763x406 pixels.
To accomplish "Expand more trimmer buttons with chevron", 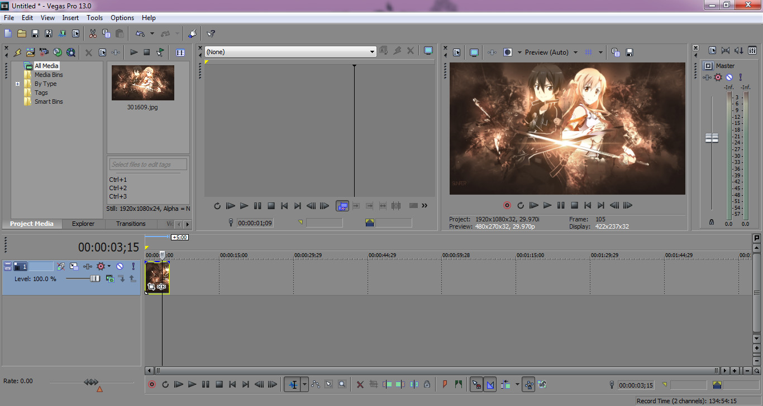I will (425, 206).
